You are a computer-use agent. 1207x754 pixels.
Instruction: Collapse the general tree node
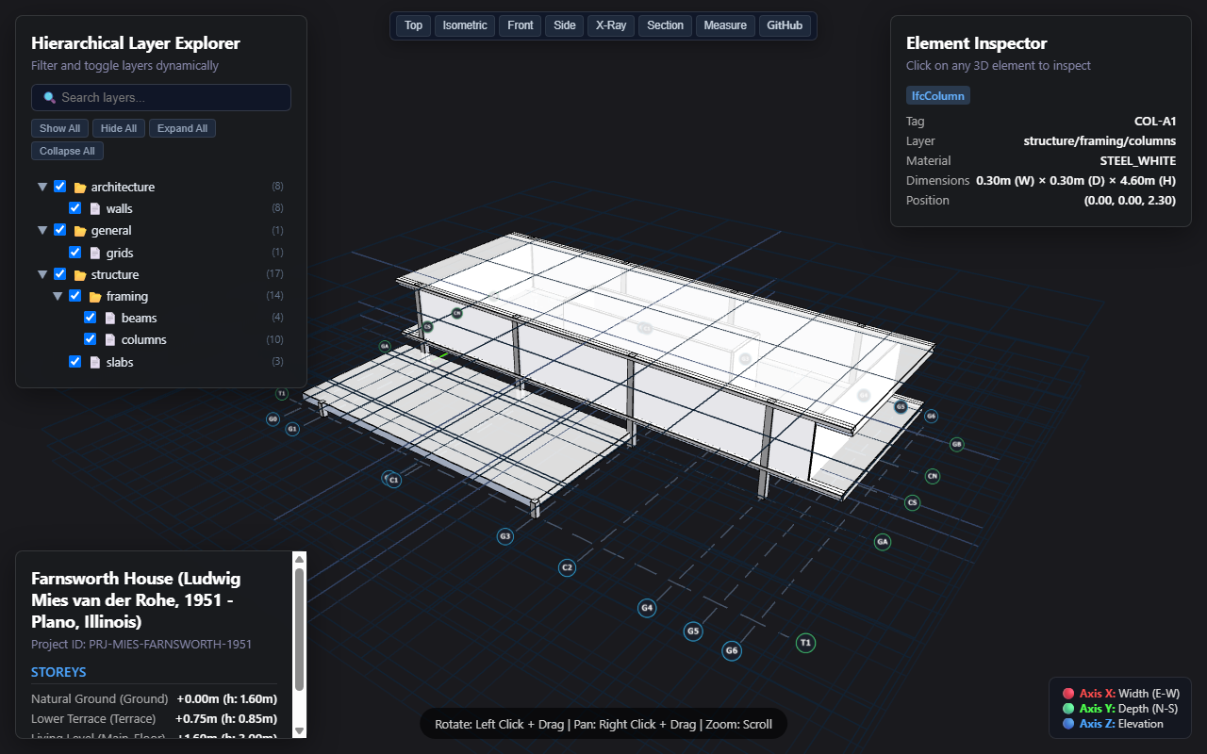42,231
